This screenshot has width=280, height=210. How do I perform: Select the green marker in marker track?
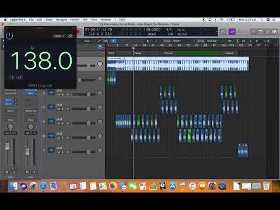(x=199, y=53)
